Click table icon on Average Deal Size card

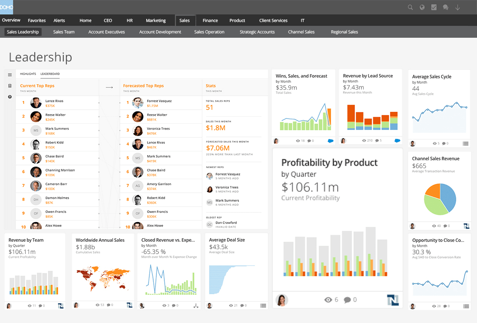[x=263, y=305]
